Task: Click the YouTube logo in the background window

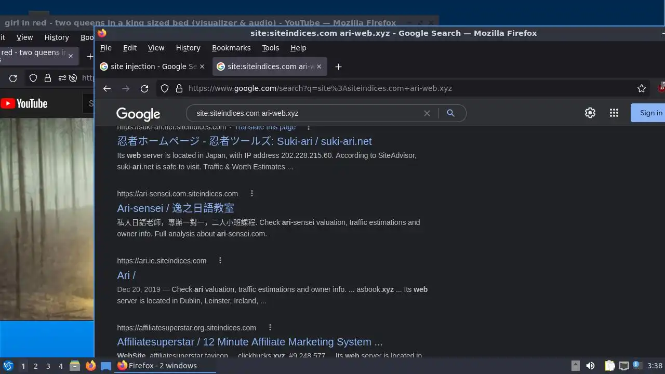Action: pos(24,103)
